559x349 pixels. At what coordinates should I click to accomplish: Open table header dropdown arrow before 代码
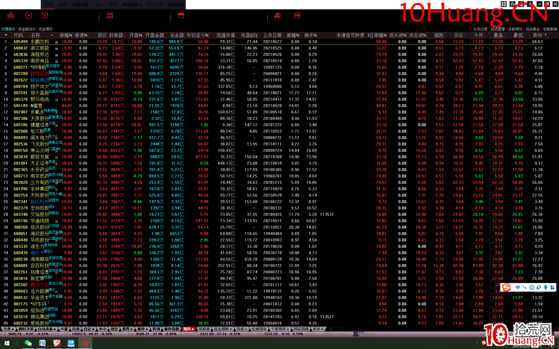click(6, 35)
